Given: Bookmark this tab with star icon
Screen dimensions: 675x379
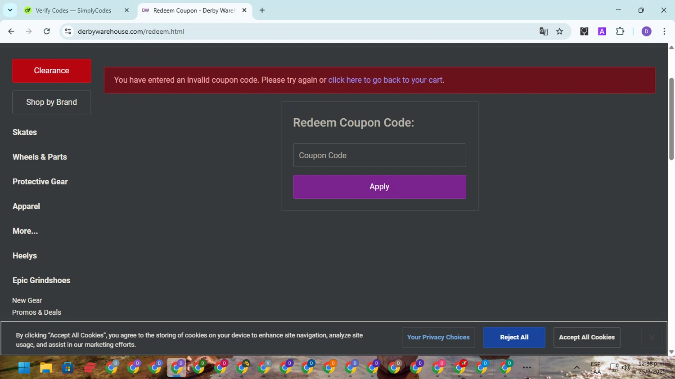Looking at the screenshot, I should [560, 31].
